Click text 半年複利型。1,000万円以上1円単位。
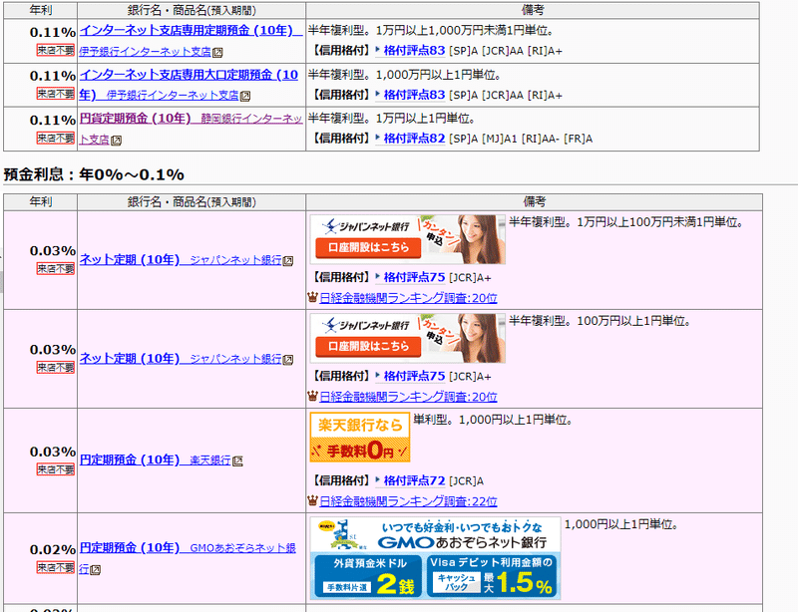Screen dimensions: 798x612 pyautogui.click(x=405, y=75)
